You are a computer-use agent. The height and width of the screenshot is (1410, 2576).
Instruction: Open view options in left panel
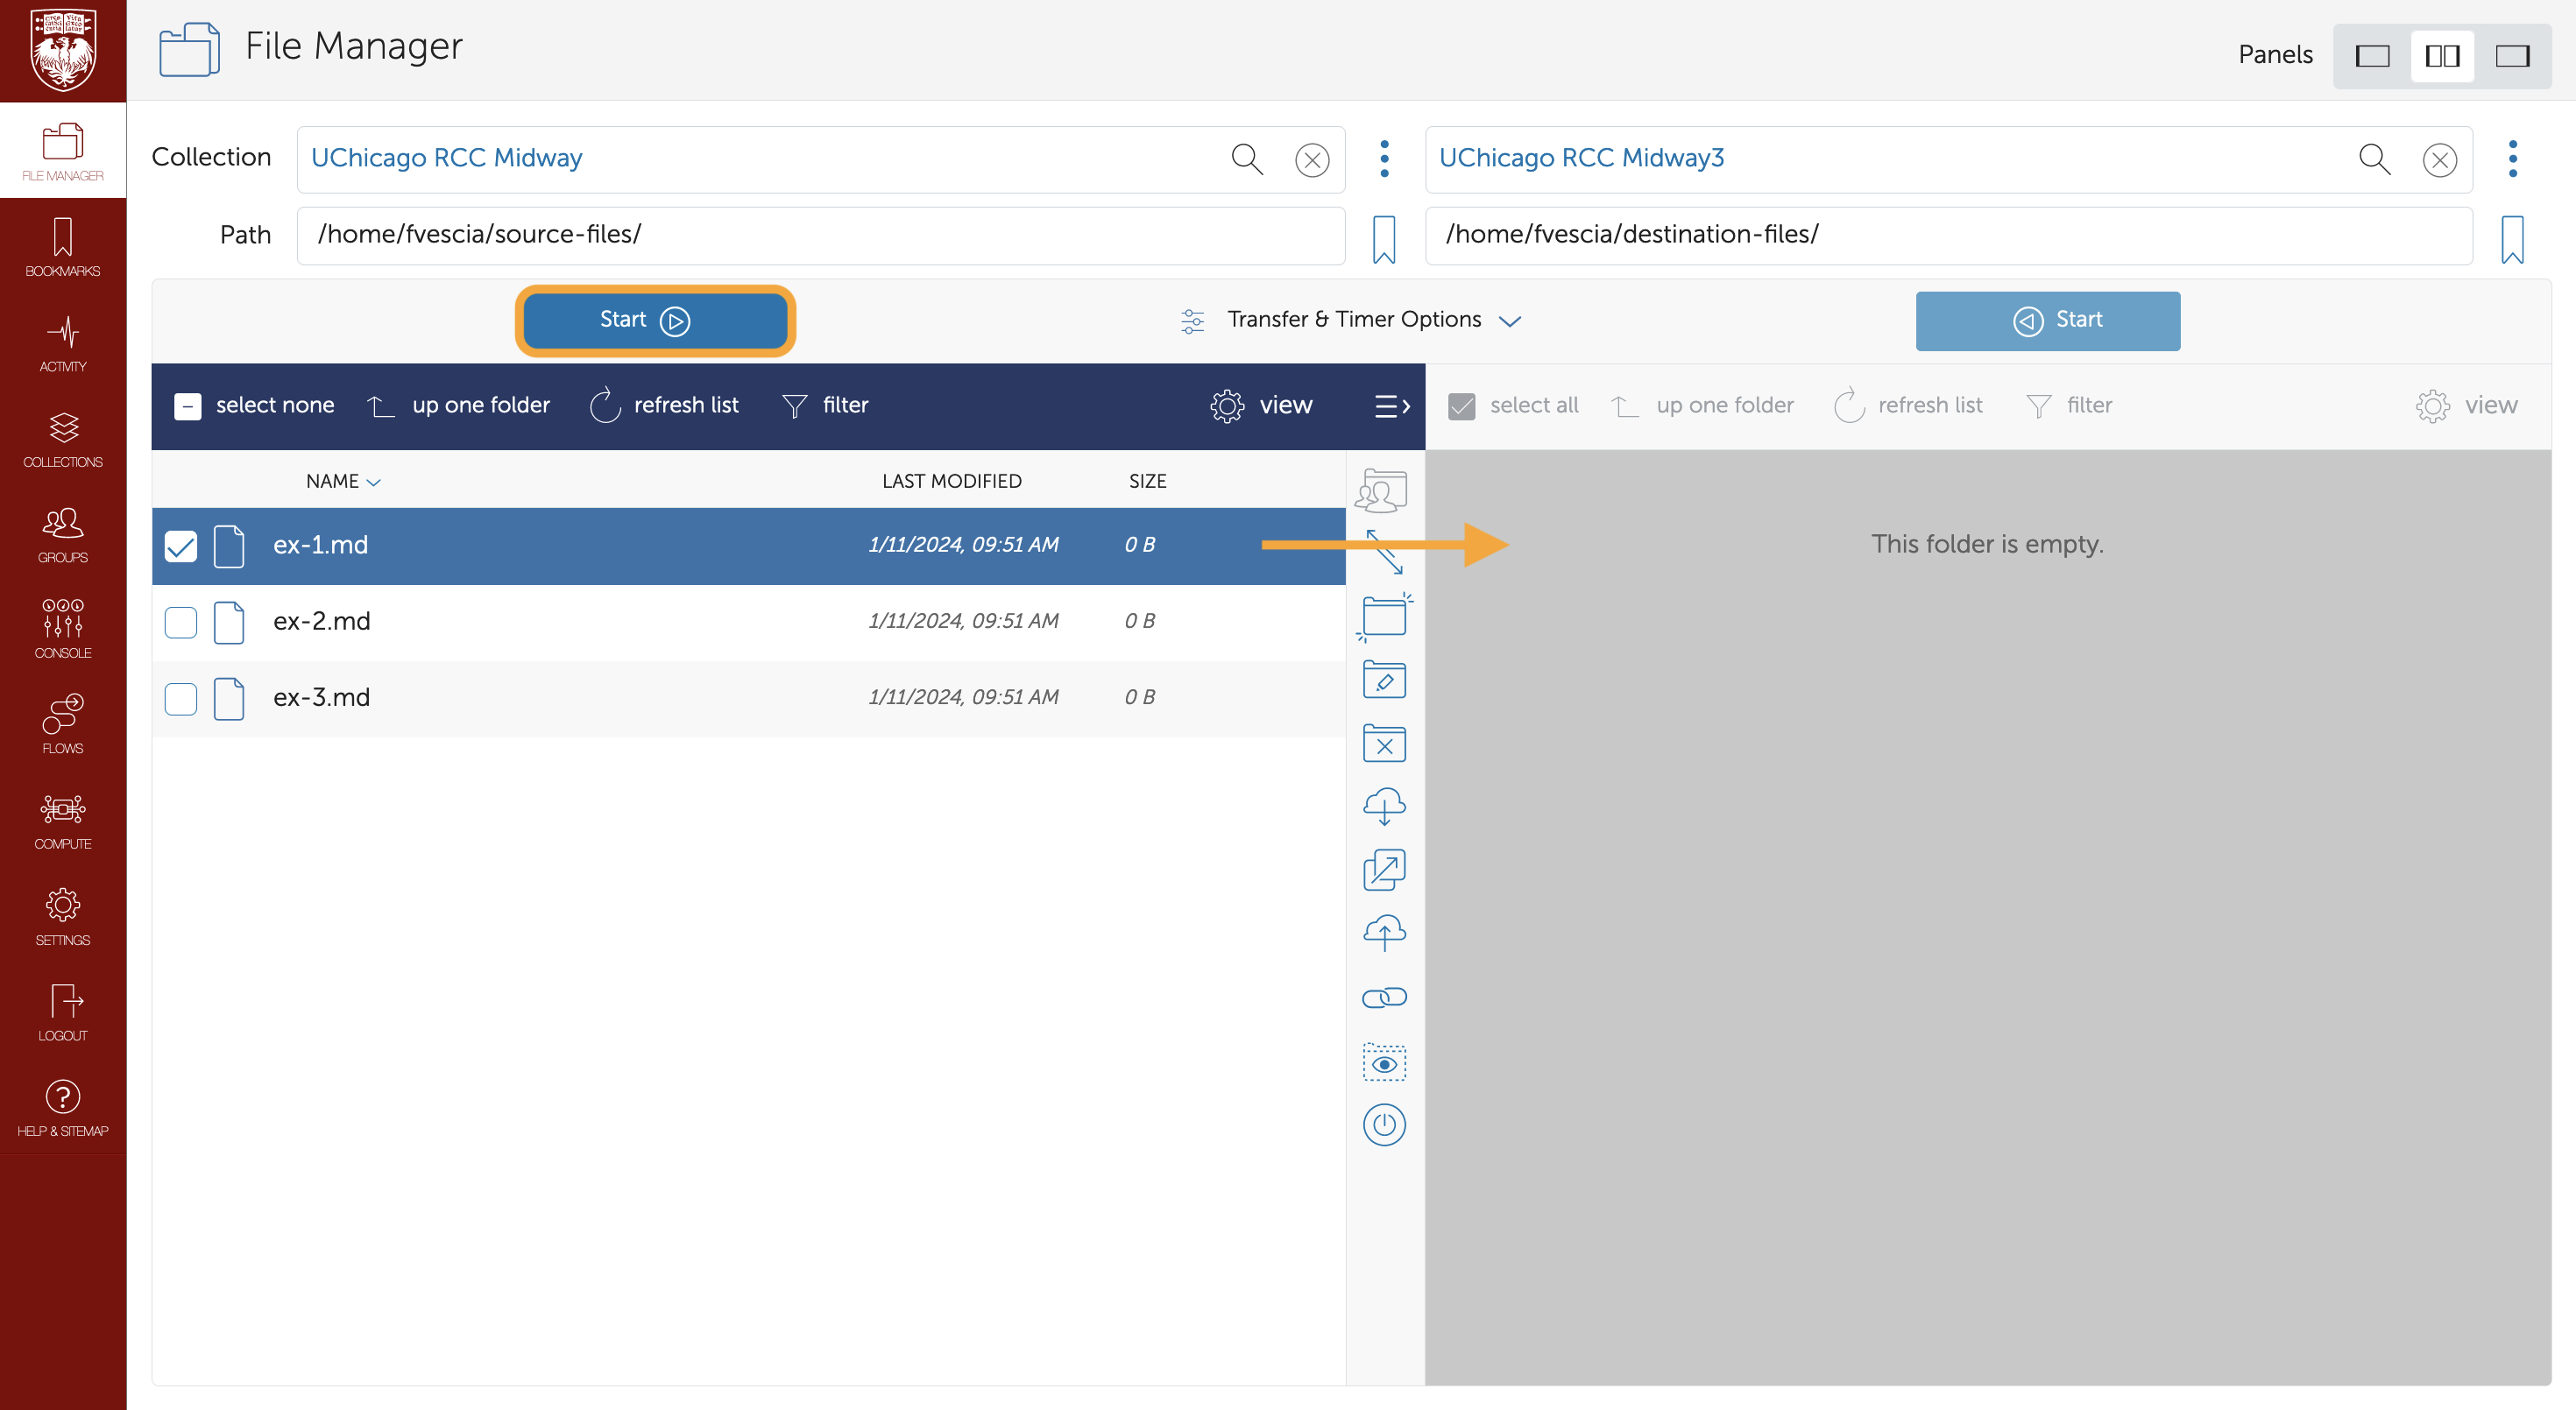1260,405
